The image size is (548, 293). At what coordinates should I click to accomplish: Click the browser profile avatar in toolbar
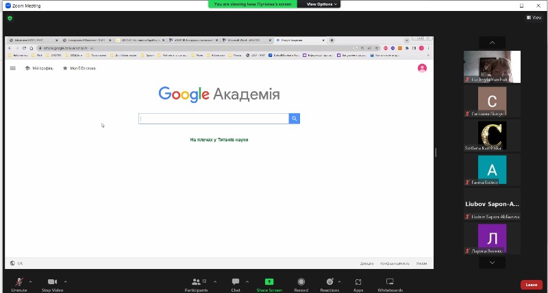pyautogui.click(x=421, y=48)
